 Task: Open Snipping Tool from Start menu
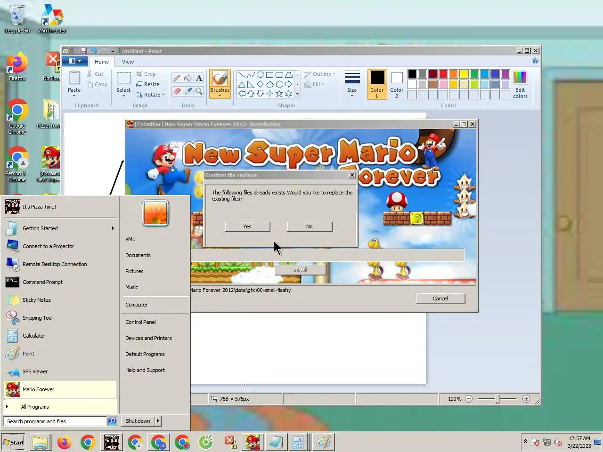click(60, 318)
